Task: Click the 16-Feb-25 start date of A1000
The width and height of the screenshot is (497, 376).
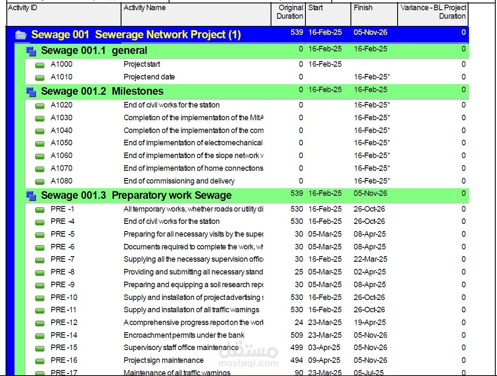Action: pos(325,64)
